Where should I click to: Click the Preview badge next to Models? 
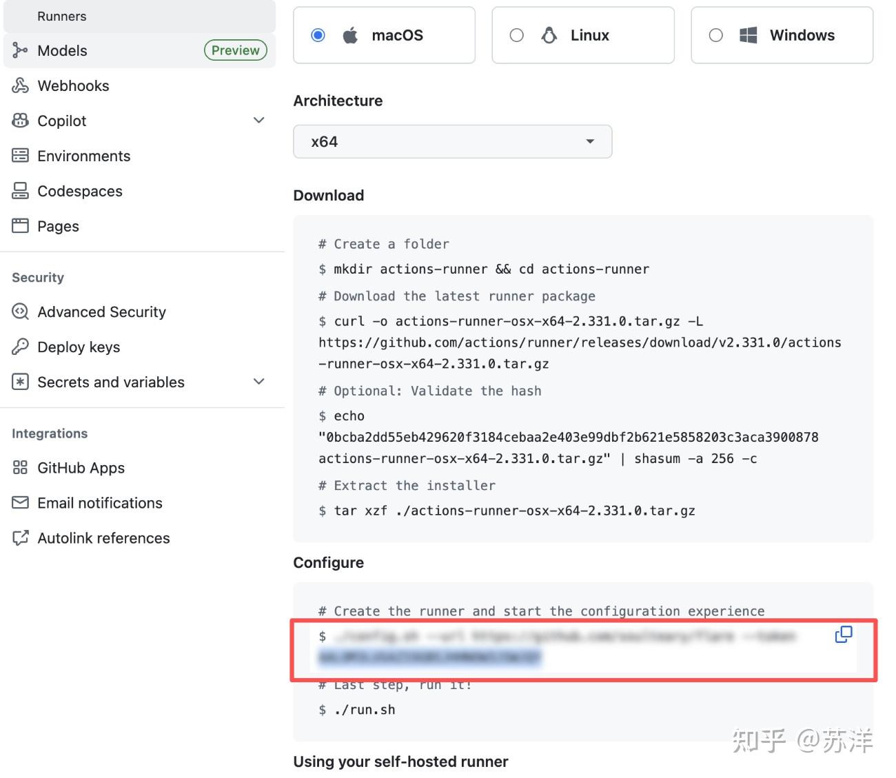point(236,50)
